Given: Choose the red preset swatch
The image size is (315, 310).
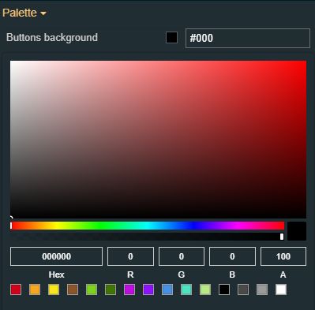Looking at the screenshot, I should click(x=16, y=289).
